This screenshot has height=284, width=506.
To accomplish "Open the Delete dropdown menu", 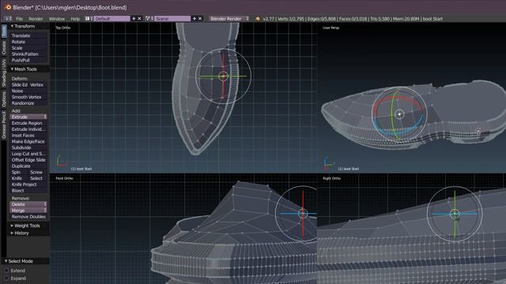I will pos(28,204).
